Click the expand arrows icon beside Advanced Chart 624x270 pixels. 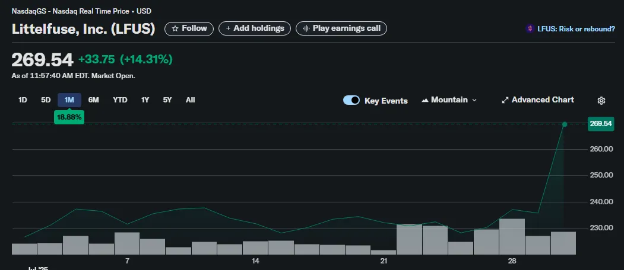coord(505,100)
